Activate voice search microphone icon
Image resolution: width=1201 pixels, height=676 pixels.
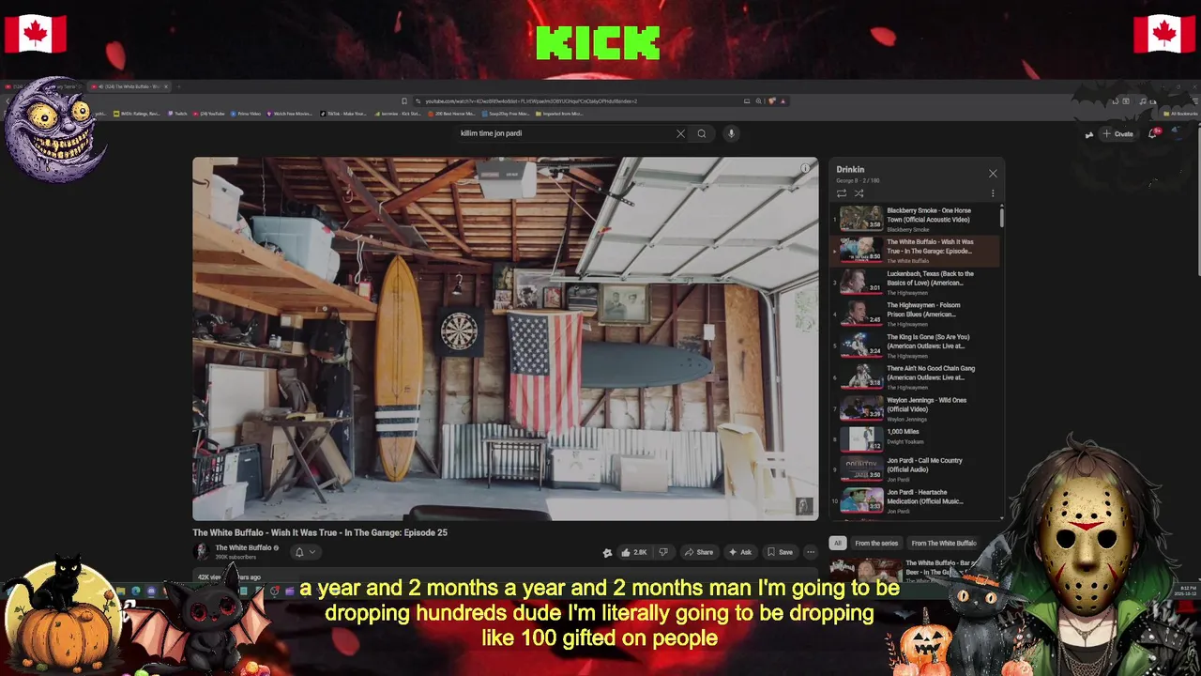click(x=731, y=133)
